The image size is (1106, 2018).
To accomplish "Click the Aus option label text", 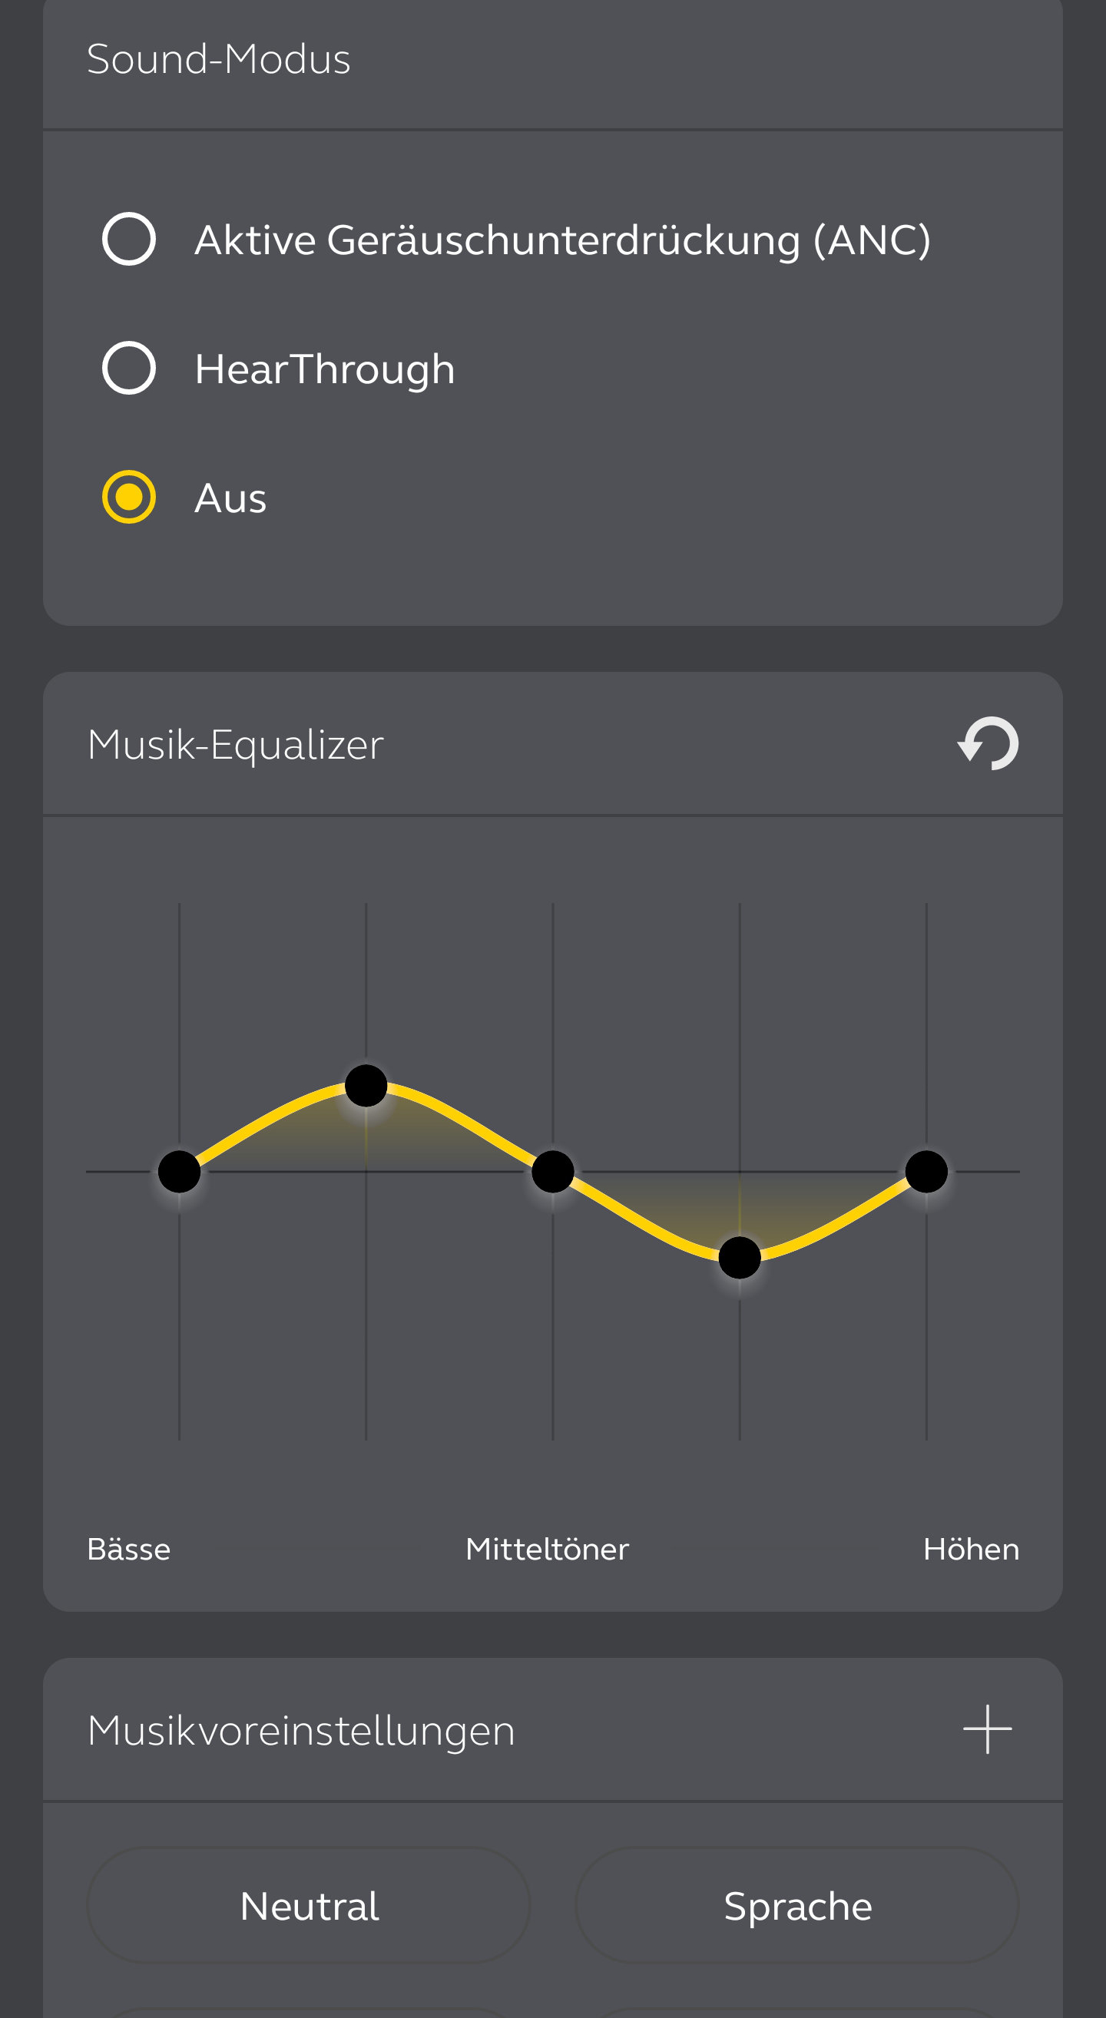I will tap(230, 498).
